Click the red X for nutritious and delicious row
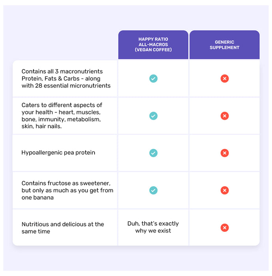Viewport: 272px width, 276px height. point(224,228)
